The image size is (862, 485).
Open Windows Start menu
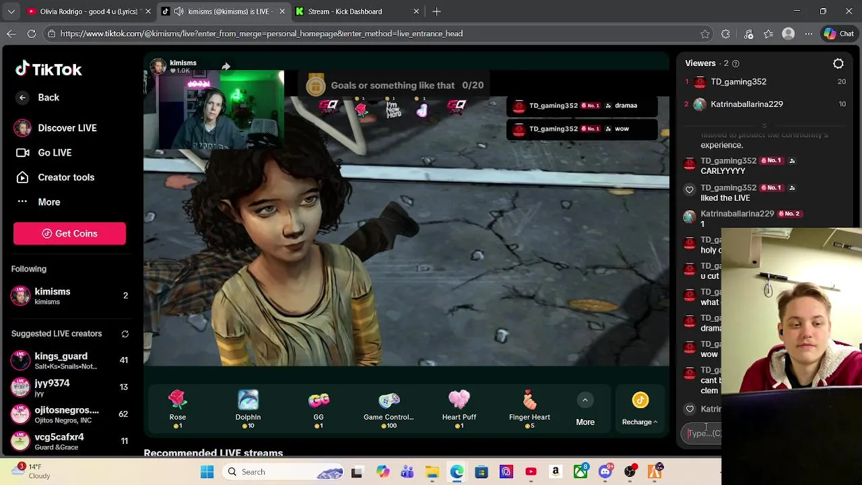point(207,472)
